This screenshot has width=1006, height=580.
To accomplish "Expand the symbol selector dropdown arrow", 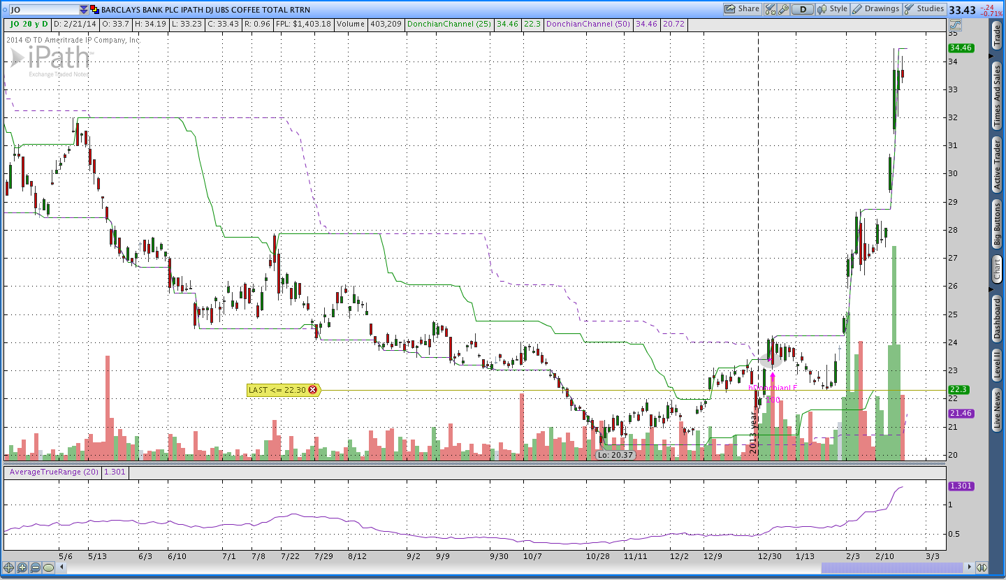I will click(x=84, y=10).
